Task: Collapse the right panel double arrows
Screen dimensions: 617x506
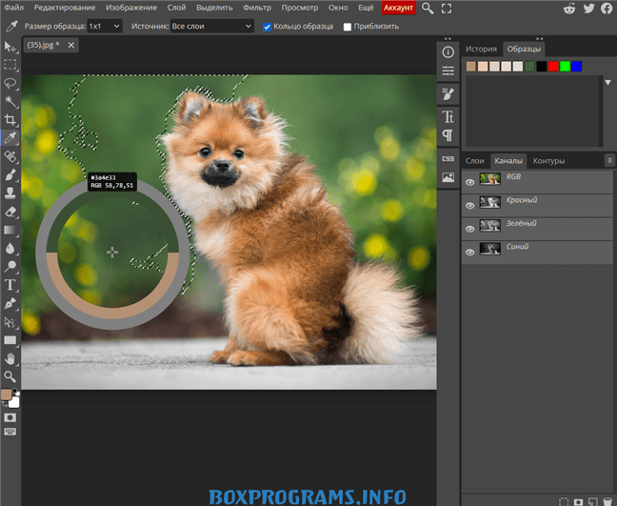Action: 540,38
